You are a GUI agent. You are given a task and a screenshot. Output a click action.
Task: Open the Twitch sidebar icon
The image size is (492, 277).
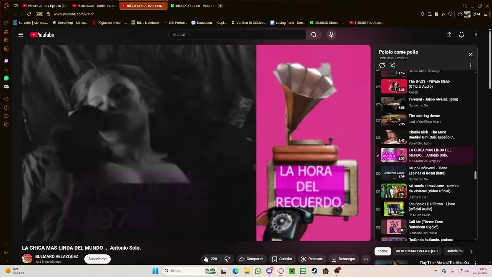pyautogui.click(x=6, y=61)
